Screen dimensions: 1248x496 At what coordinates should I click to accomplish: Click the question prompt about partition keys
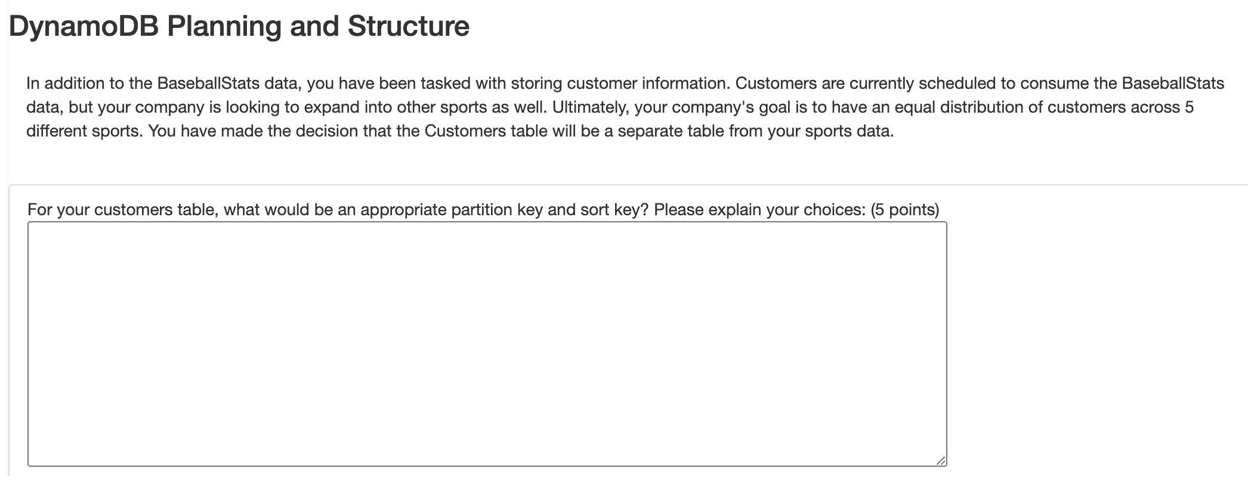coord(418,209)
